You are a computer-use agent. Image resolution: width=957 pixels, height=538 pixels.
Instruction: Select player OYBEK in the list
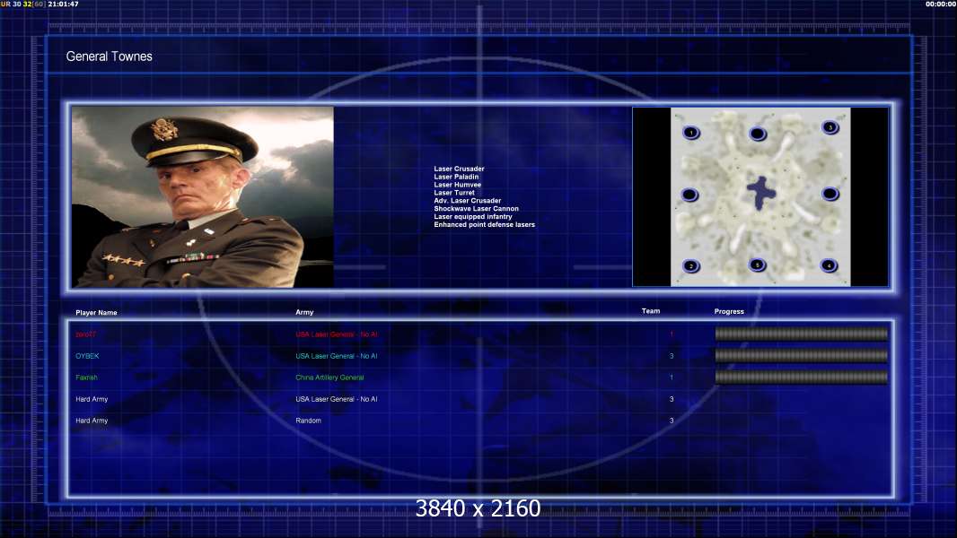pyautogui.click(x=87, y=356)
